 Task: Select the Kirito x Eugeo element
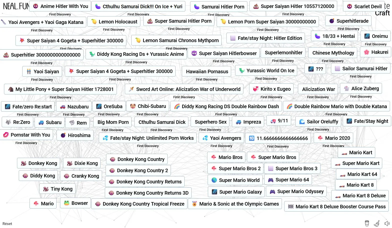point(271,89)
